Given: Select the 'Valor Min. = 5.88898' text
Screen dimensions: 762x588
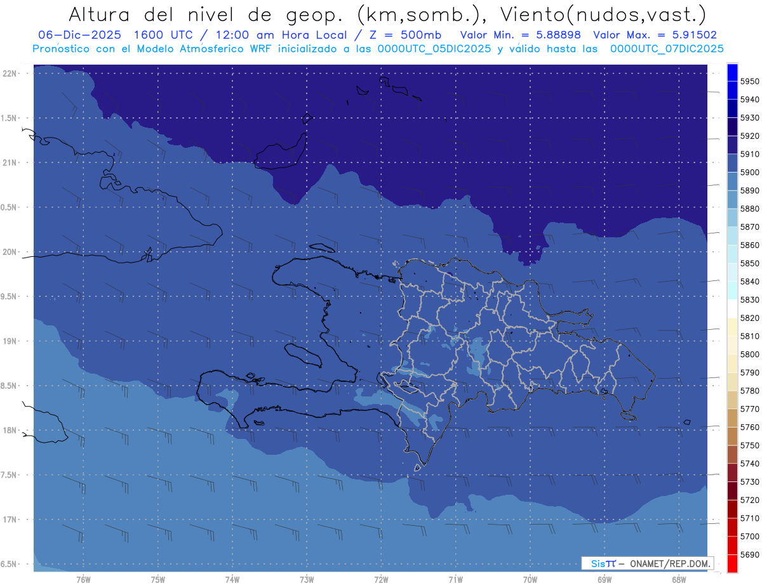Looking at the screenshot, I should [x=521, y=35].
